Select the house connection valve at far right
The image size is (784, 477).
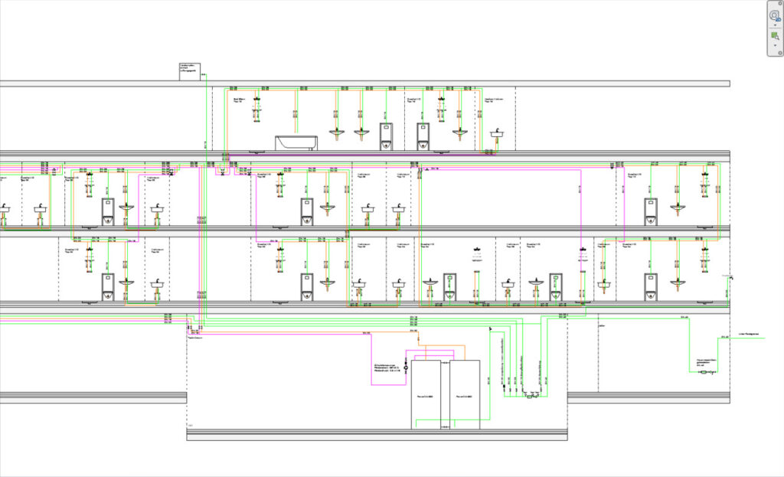[705, 371]
